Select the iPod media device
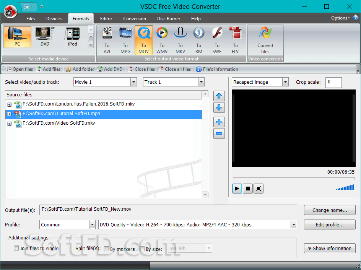The height and width of the screenshot is (270, 361). pos(73,37)
